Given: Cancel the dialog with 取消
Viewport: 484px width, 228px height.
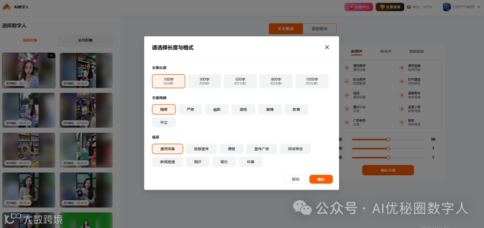Looking at the screenshot, I should [296, 179].
